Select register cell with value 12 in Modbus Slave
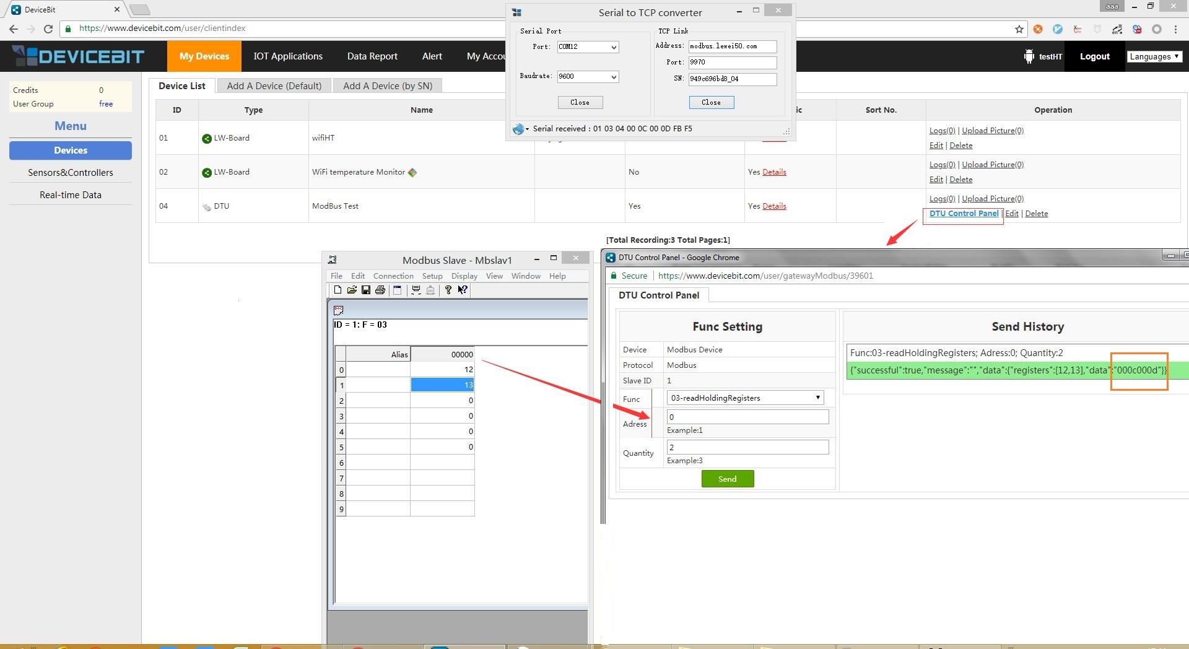 (442, 369)
